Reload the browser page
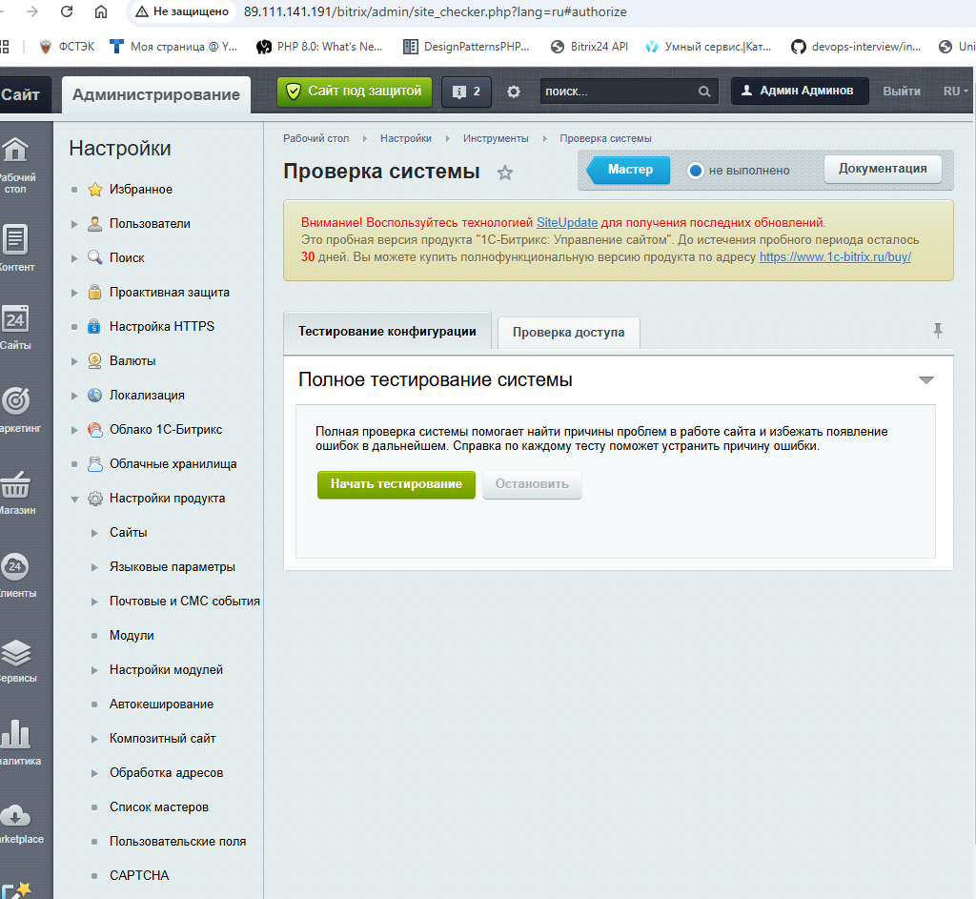 click(x=67, y=11)
